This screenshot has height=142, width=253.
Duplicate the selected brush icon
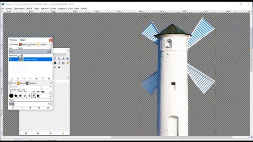click(30, 108)
